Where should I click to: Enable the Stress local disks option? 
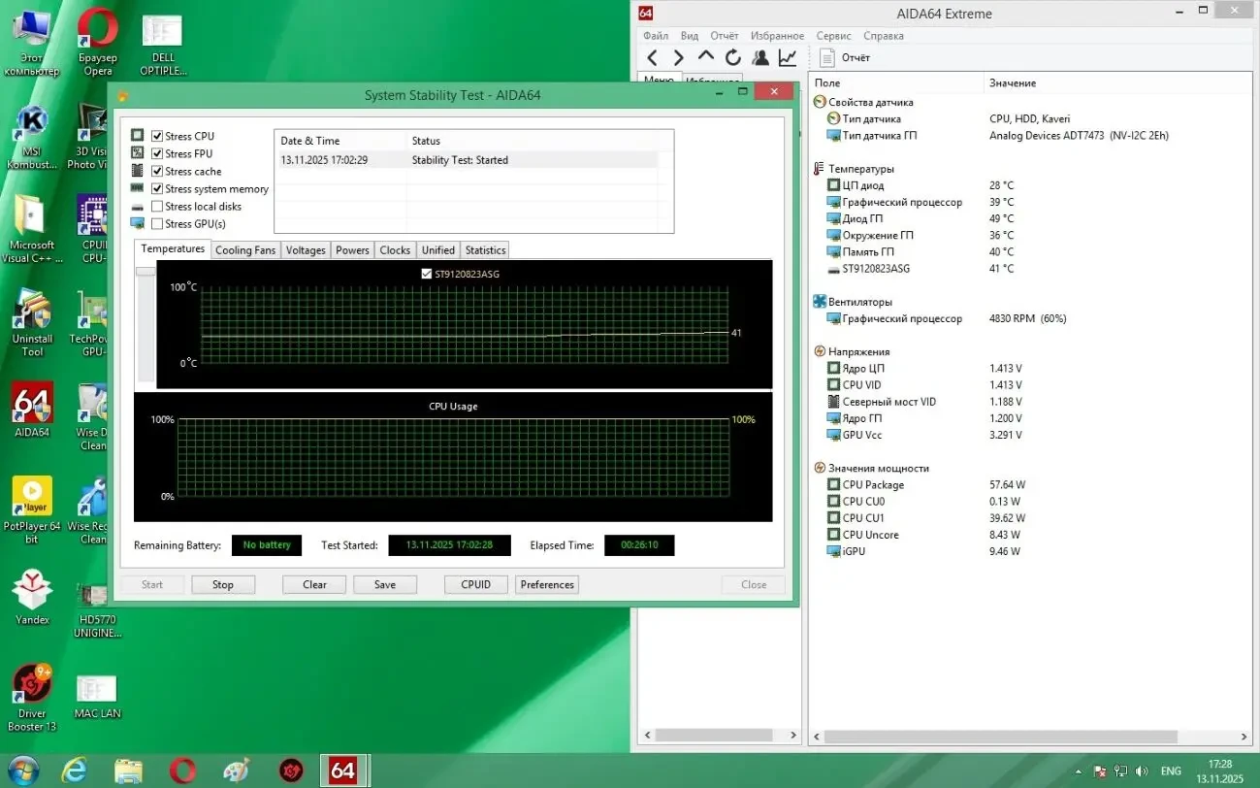click(x=157, y=206)
